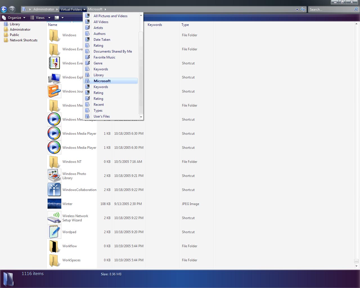The width and height of the screenshot is (360, 288).
Task: Click '10/5/2005 7:16 AM' date cell
Action: 128,162
